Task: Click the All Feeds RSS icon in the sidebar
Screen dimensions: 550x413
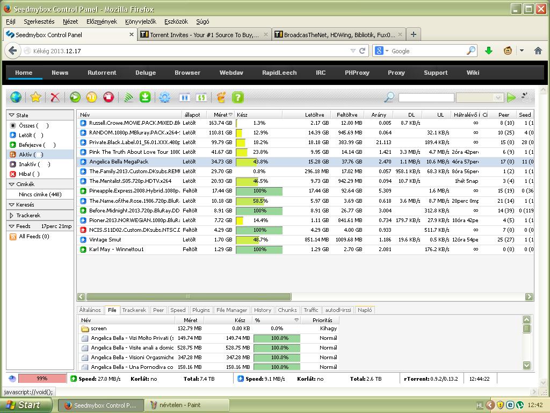Action: click(13, 237)
